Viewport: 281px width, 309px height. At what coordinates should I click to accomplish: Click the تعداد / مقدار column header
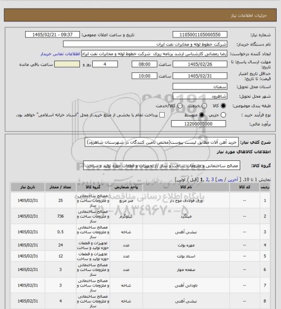[60, 187]
